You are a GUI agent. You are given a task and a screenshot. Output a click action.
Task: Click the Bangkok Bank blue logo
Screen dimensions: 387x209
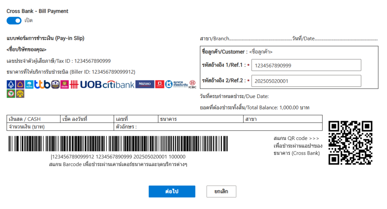click(x=11, y=85)
